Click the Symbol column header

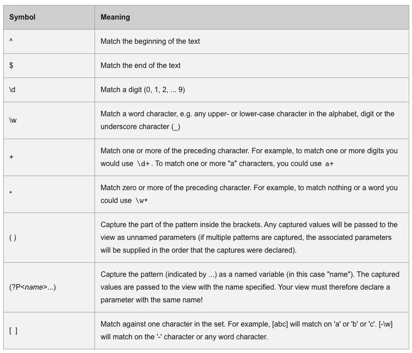click(22, 17)
